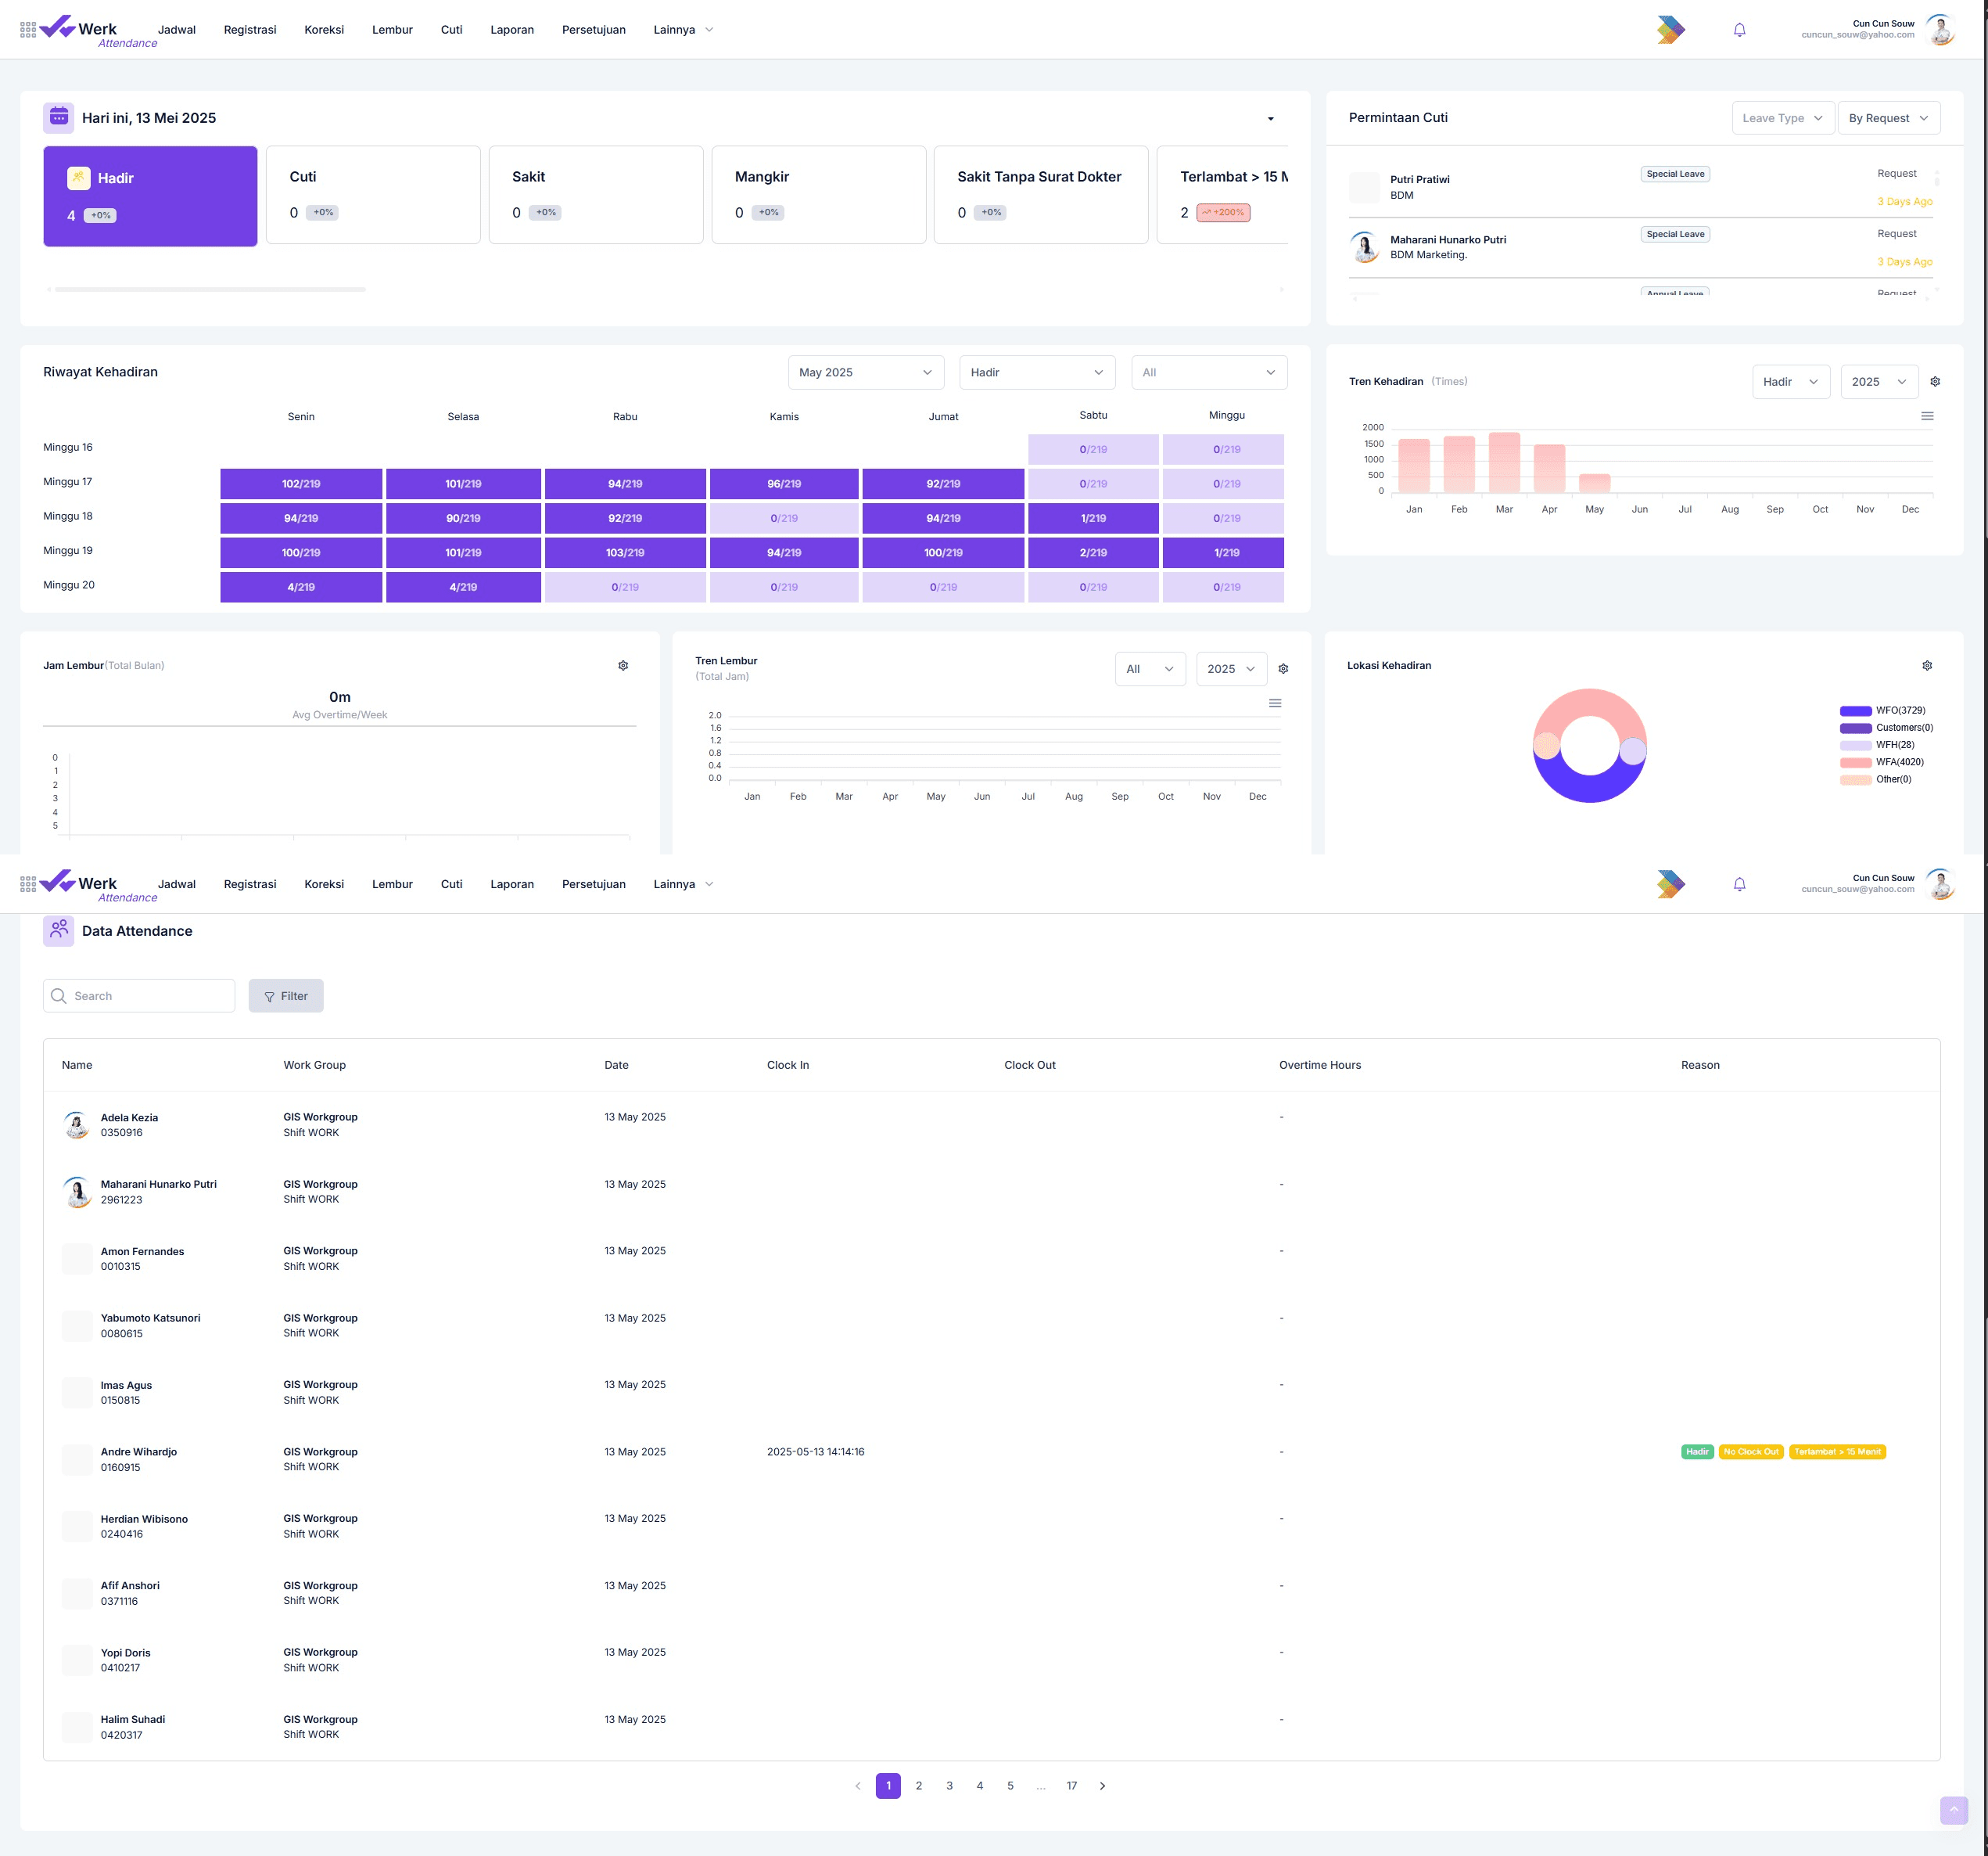Open the All dropdown in Riwayat Kehadiran

1208,372
